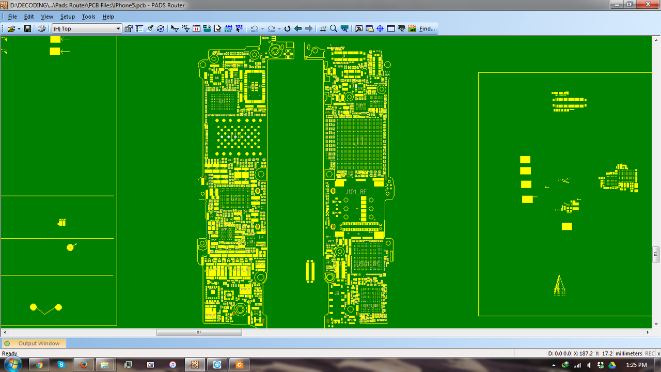Click the volume speaker tray icon

(x=589, y=365)
